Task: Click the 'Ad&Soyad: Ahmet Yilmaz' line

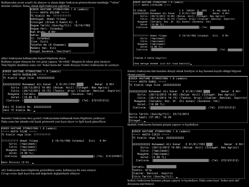Action: pyautogui.click(x=48, y=19)
